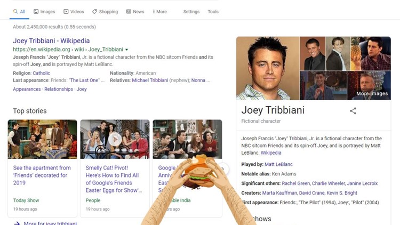
Task: Click the "Ken Adams" notable alias text
Action: point(284,174)
